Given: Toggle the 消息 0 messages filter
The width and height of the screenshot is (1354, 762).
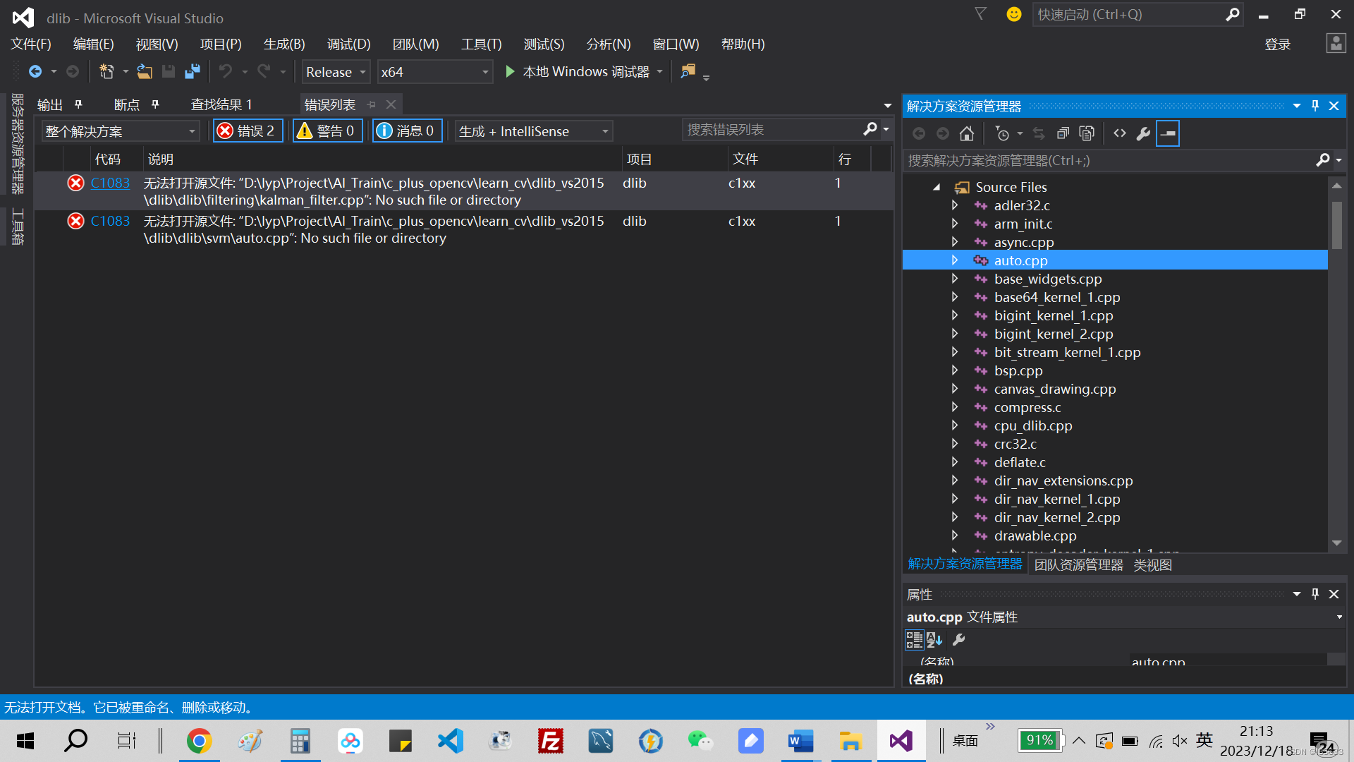Looking at the screenshot, I should pyautogui.click(x=407, y=131).
